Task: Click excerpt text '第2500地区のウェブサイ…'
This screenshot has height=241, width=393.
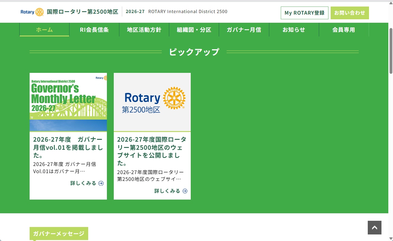Action: pyautogui.click(x=149, y=179)
